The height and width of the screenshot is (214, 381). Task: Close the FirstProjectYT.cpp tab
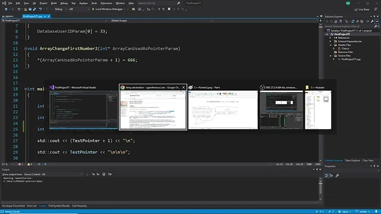(49, 16)
